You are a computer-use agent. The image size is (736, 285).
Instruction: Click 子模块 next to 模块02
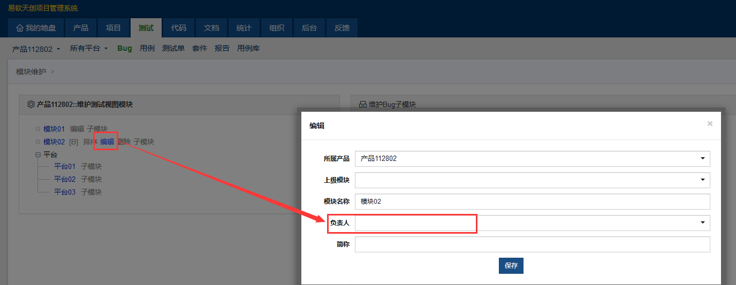[144, 142]
